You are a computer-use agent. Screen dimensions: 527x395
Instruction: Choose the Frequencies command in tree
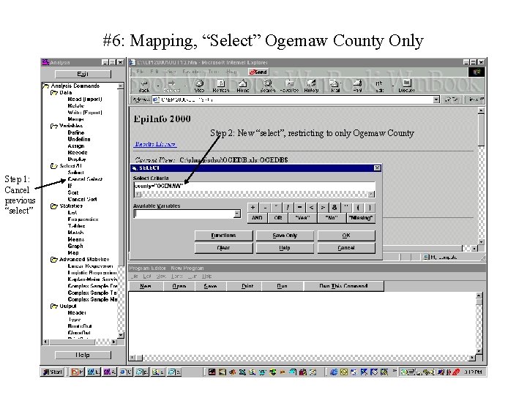[x=83, y=219]
